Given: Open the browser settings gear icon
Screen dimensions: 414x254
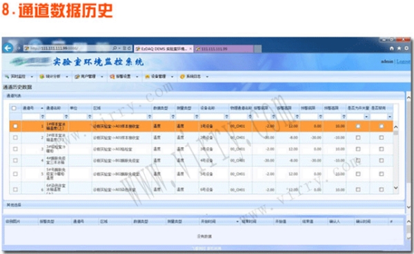Looking at the screenshot, I should pyautogui.click(x=406, y=48).
